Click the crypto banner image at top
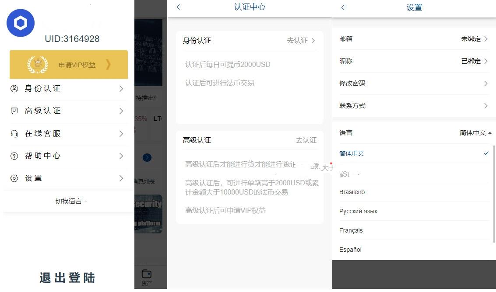The image size is (496, 292). 148,52
